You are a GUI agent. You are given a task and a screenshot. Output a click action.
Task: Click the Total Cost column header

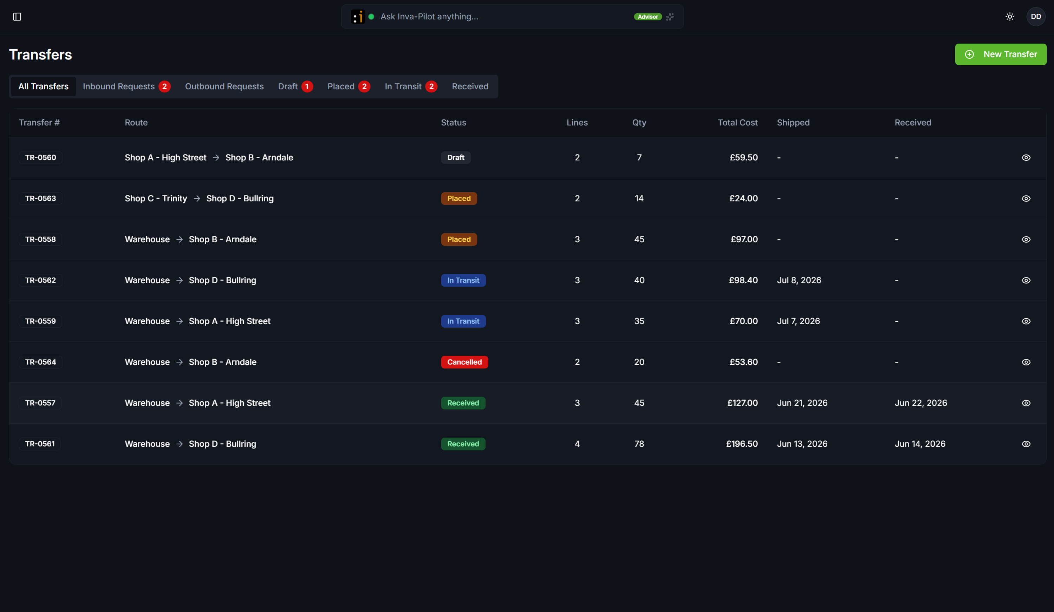click(737, 123)
